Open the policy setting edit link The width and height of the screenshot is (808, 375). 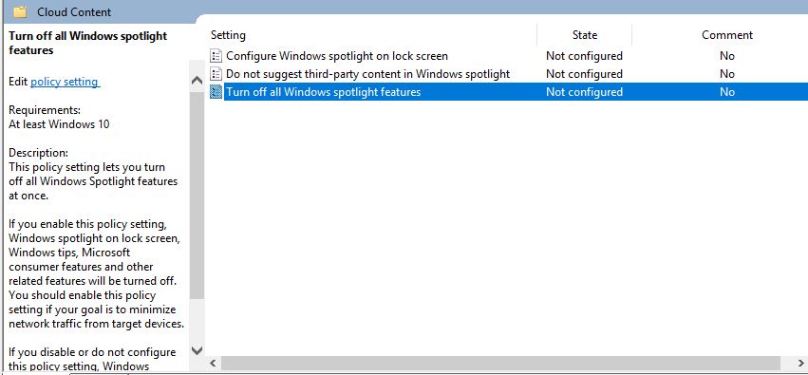65,82
